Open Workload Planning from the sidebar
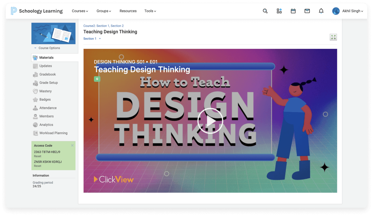This screenshot has height=216, width=373. pyautogui.click(x=53, y=133)
